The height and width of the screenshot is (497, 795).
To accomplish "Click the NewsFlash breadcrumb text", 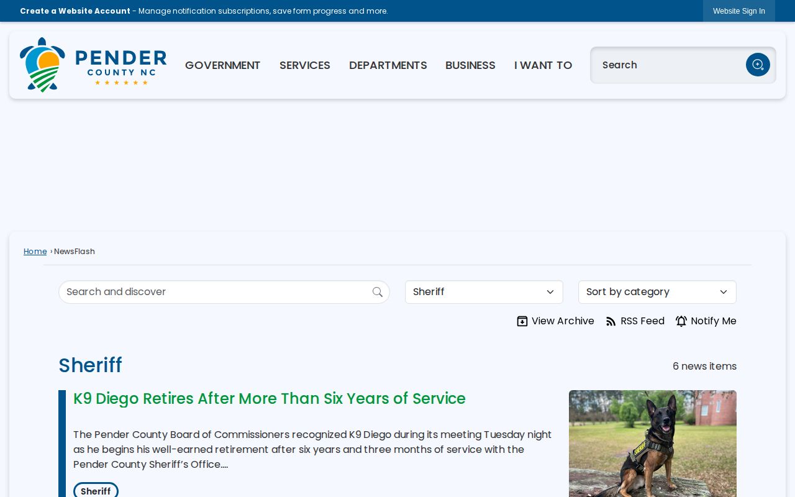I will pyautogui.click(x=75, y=252).
